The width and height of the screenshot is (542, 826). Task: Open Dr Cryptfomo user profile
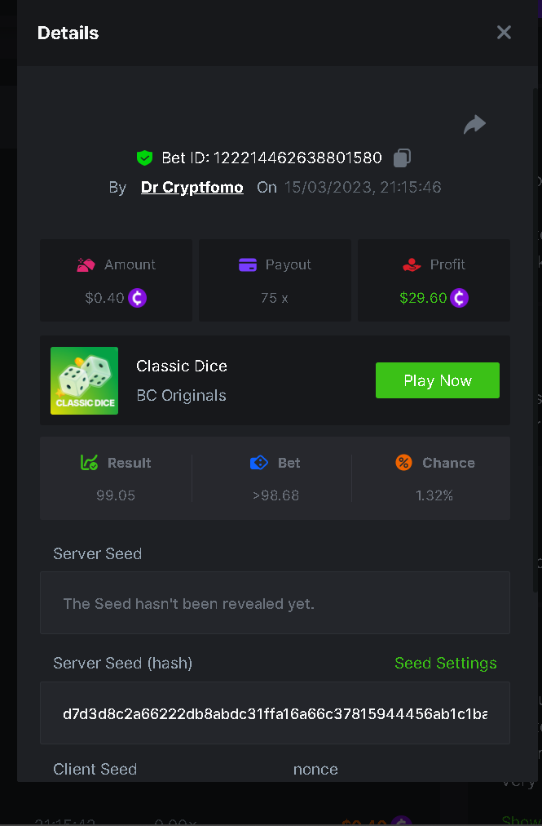click(x=192, y=187)
